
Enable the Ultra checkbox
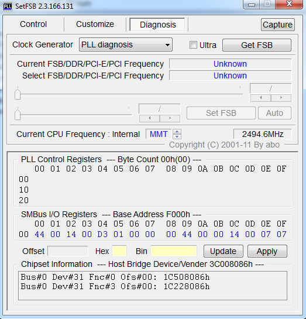193,45
